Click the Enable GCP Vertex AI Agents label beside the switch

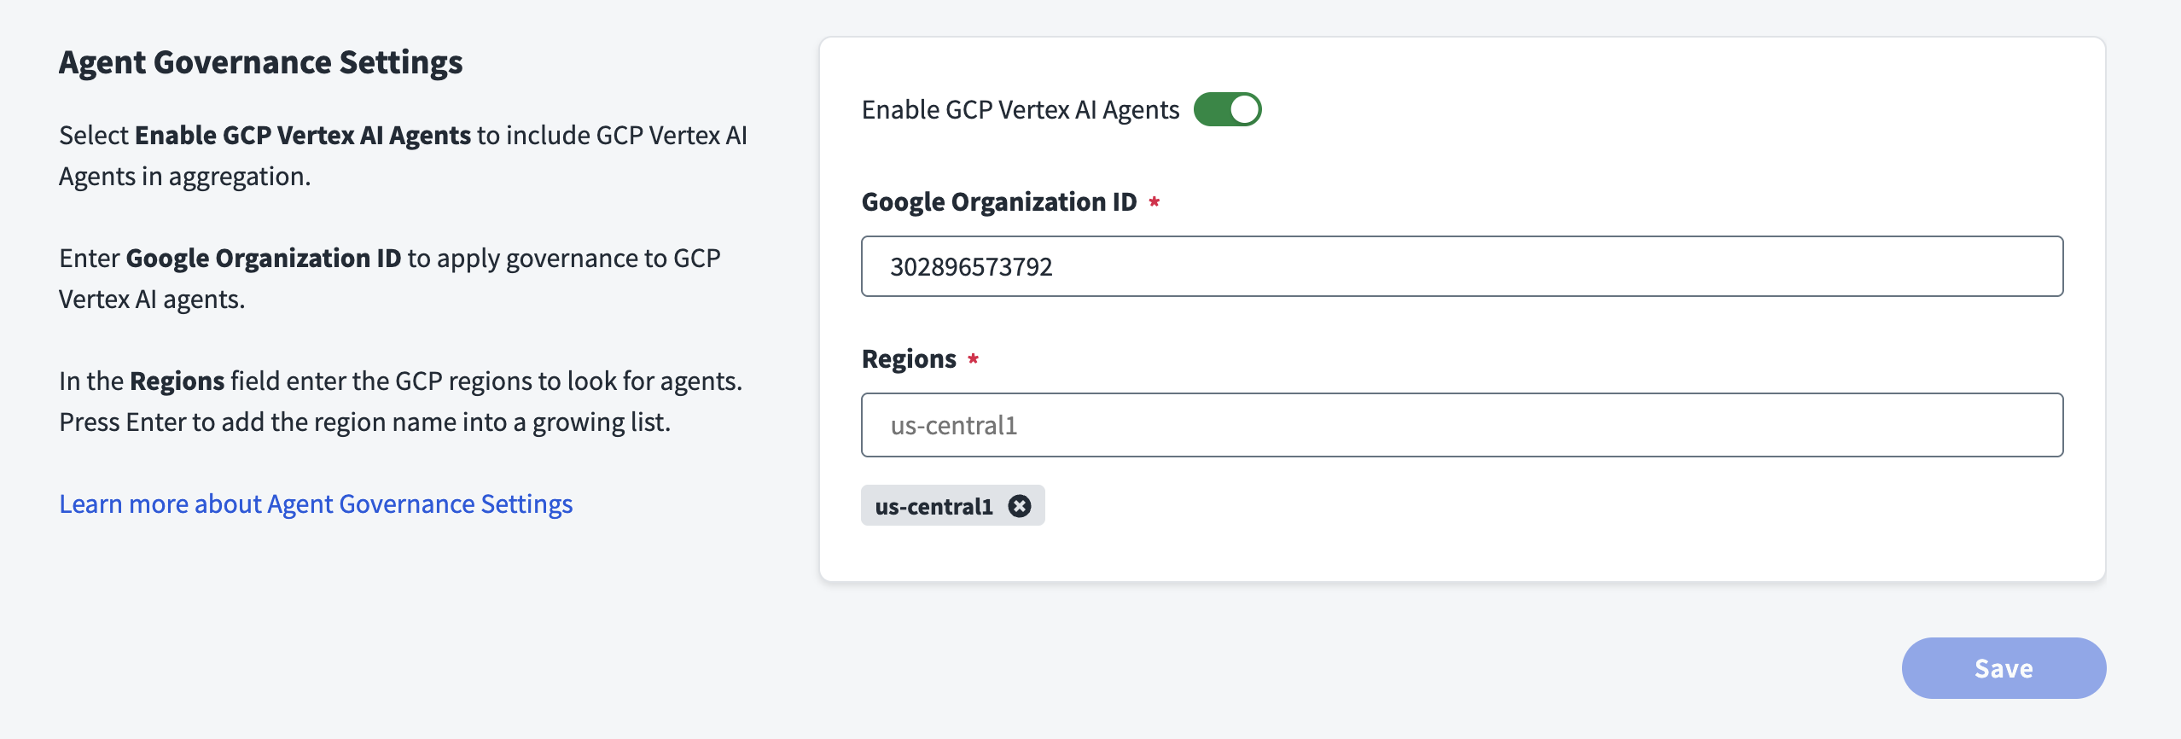click(x=1020, y=110)
